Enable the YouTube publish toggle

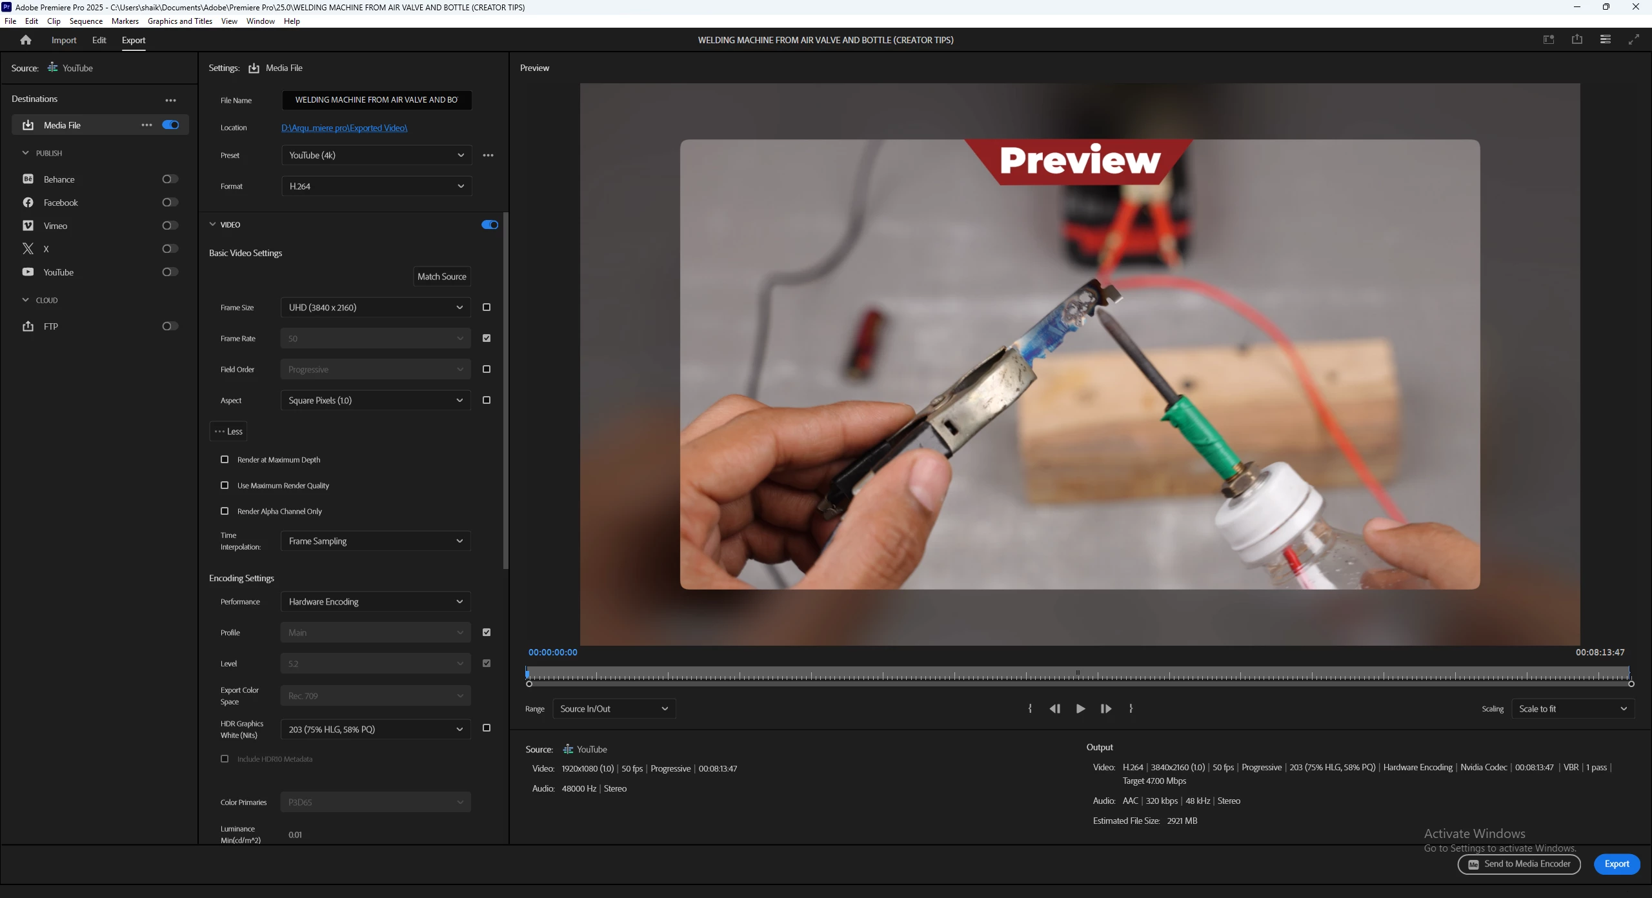pos(170,272)
